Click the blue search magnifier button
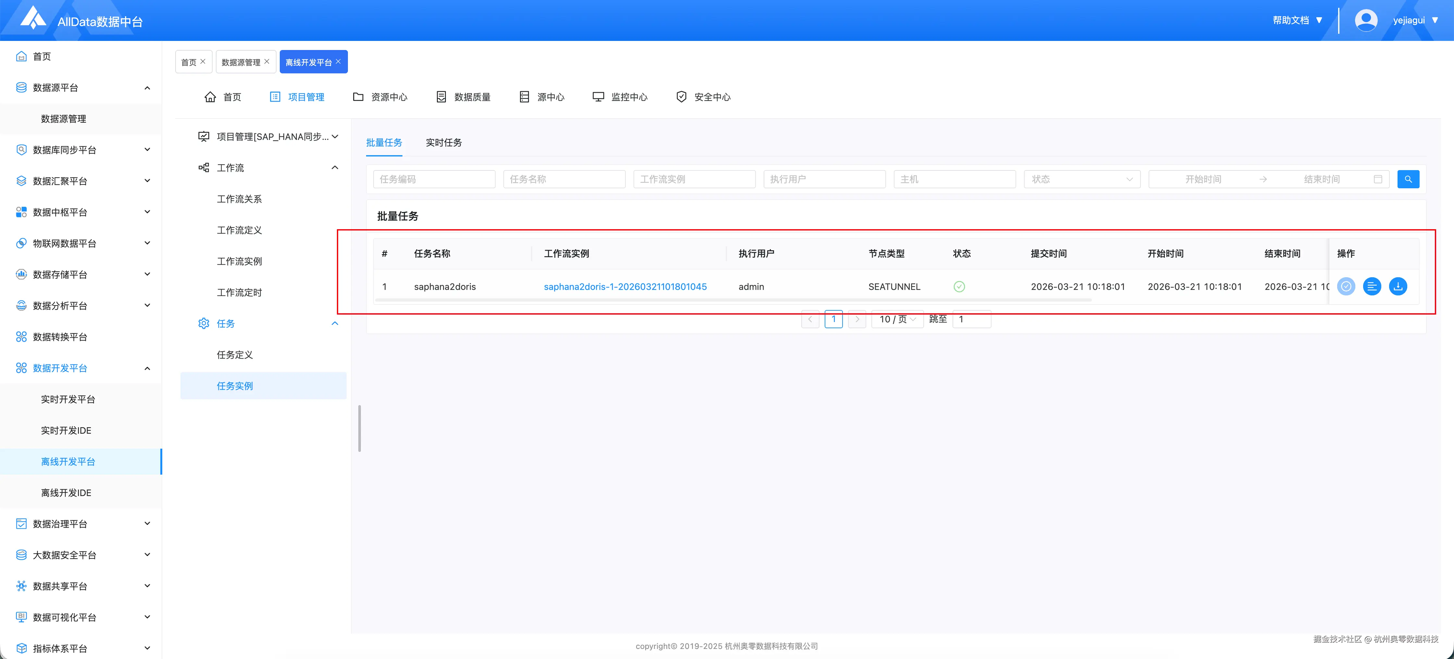 (x=1408, y=179)
